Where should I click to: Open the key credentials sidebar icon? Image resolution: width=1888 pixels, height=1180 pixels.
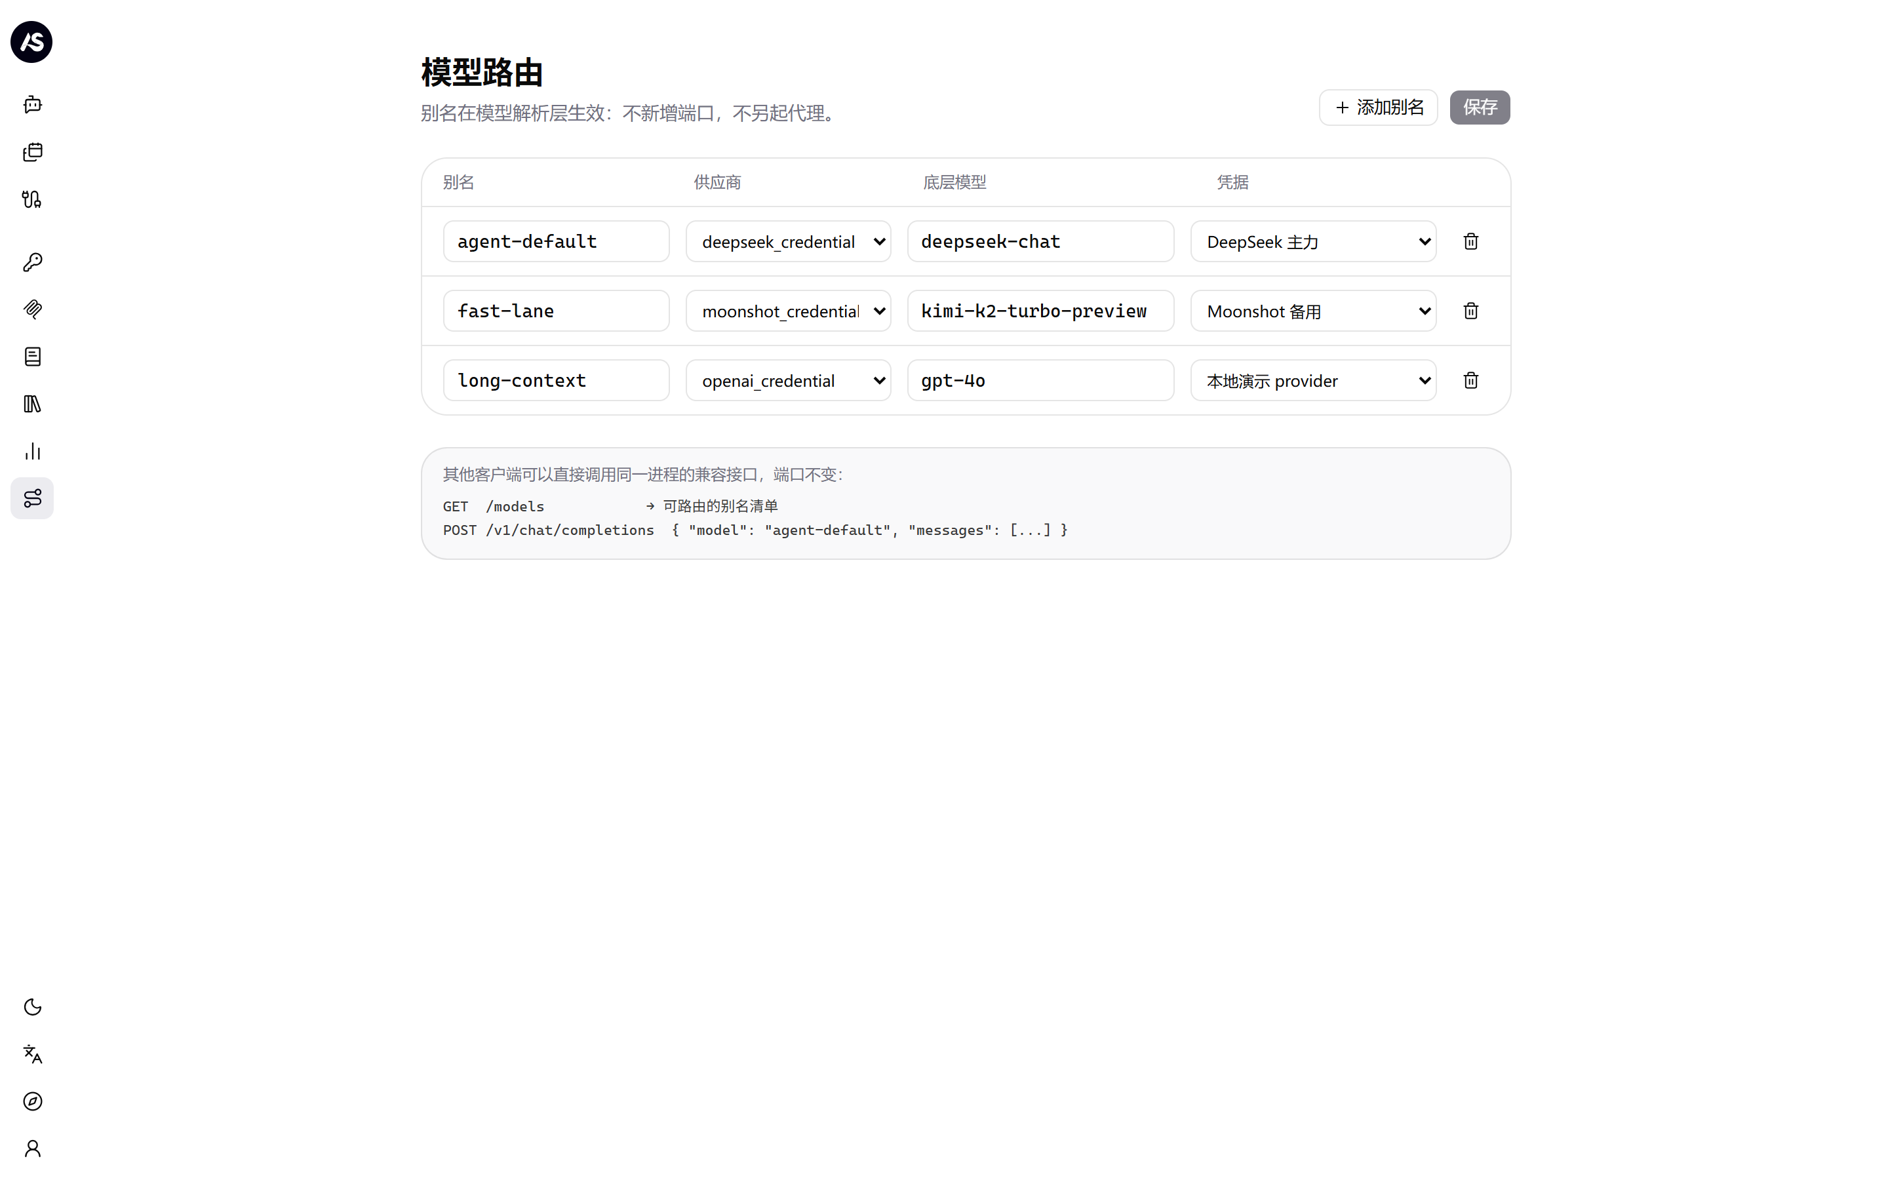click(x=32, y=262)
